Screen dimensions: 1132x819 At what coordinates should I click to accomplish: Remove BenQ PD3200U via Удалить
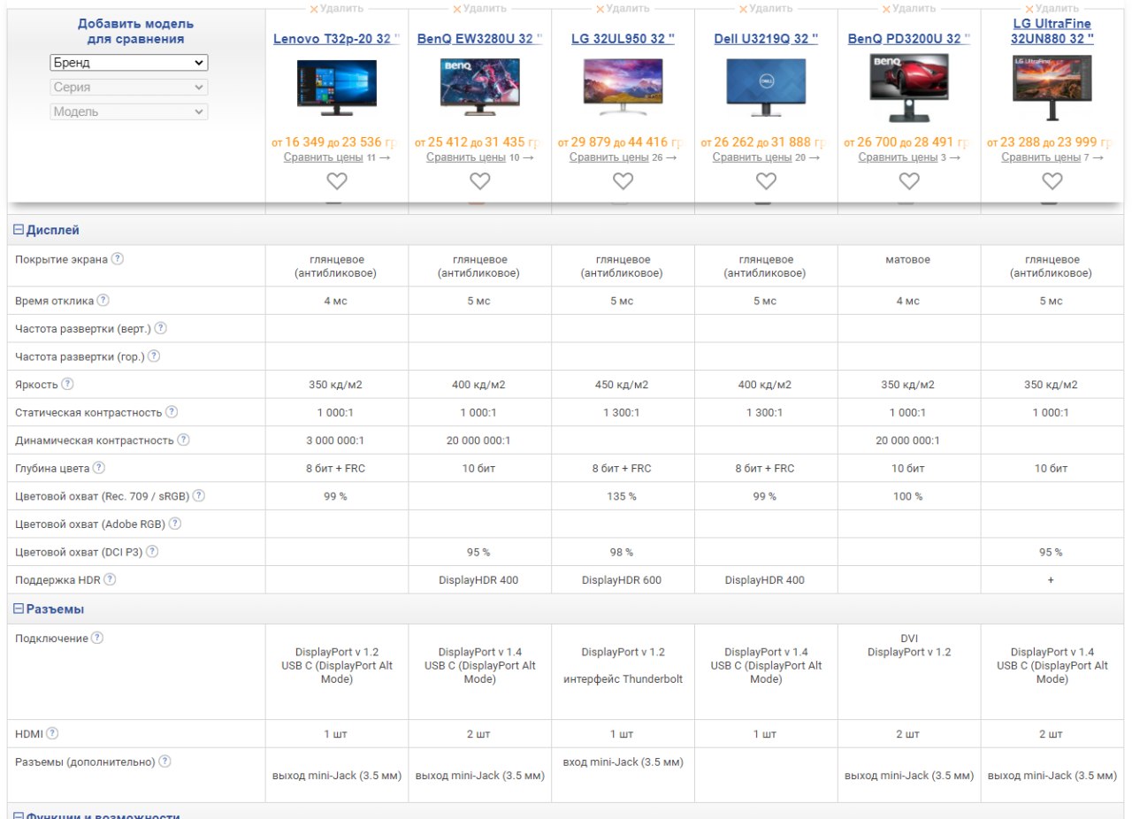click(909, 8)
